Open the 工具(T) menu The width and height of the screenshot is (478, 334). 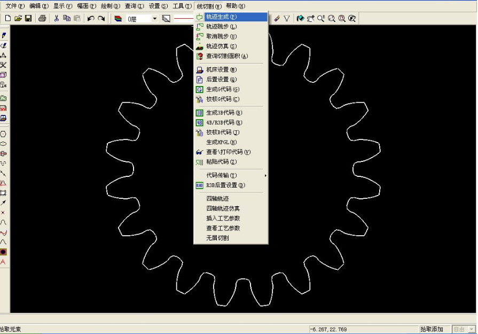point(182,6)
